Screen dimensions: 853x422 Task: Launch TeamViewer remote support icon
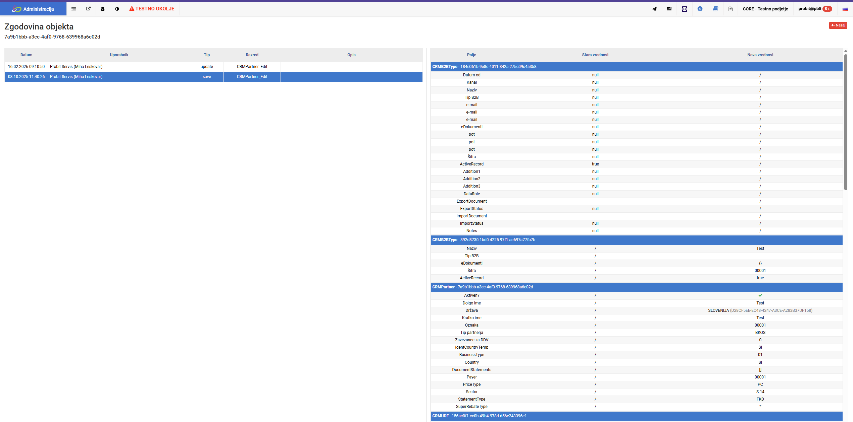pos(685,9)
